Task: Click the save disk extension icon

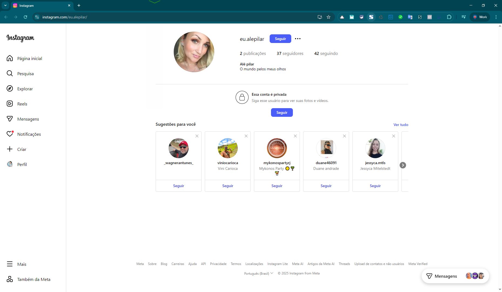Action: [x=352, y=17]
